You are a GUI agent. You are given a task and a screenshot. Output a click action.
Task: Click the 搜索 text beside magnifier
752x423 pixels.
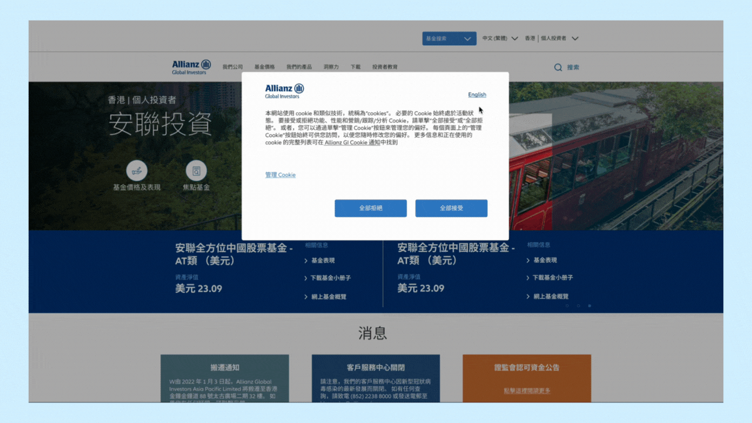coord(573,68)
